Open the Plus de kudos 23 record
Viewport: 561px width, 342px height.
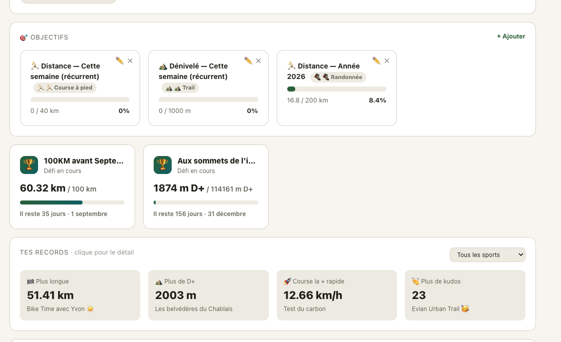[465, 295]
